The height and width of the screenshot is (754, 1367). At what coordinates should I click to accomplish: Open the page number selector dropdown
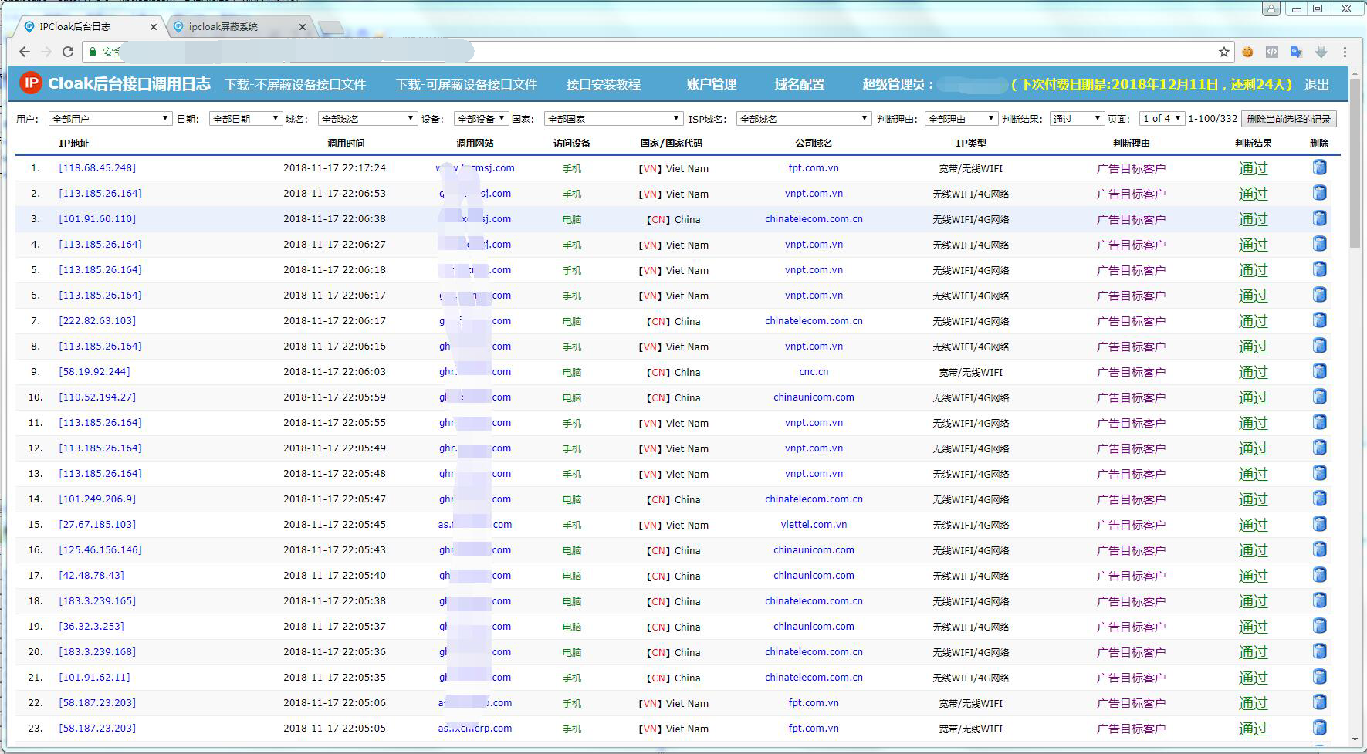[1162, 119]
